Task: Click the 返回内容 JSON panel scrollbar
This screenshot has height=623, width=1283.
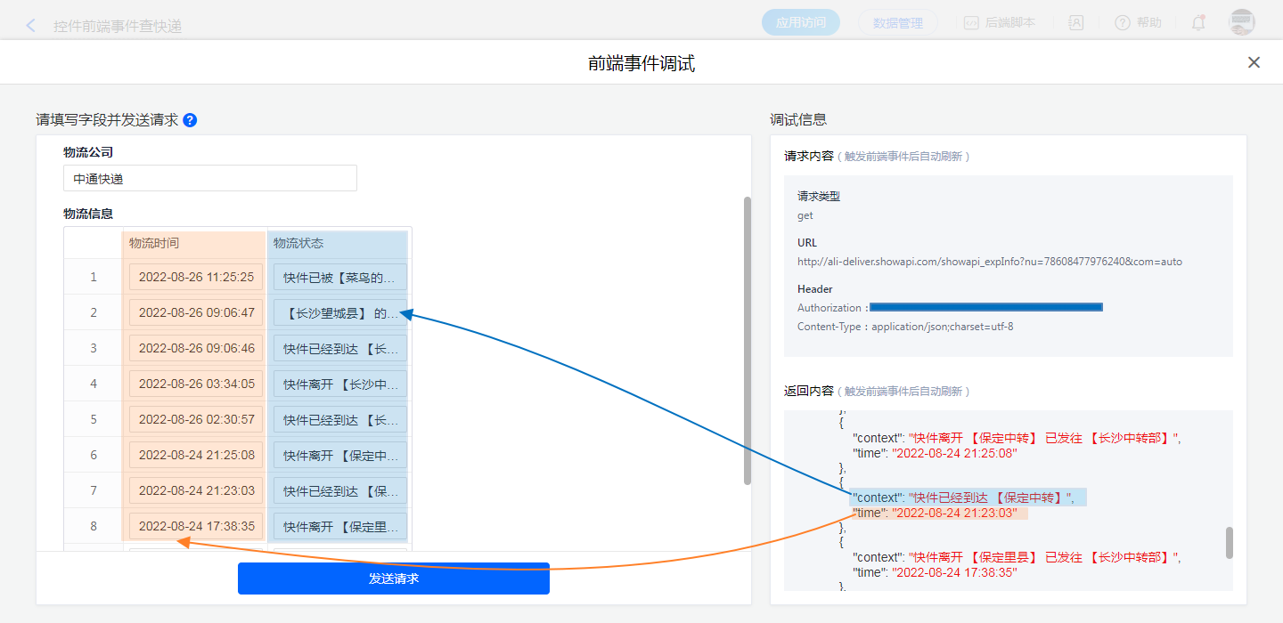Action: coord(1230,542)
